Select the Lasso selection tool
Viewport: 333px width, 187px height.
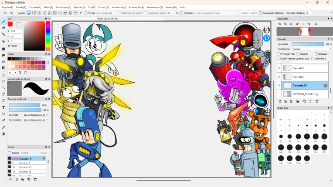[x=3, y=81]
